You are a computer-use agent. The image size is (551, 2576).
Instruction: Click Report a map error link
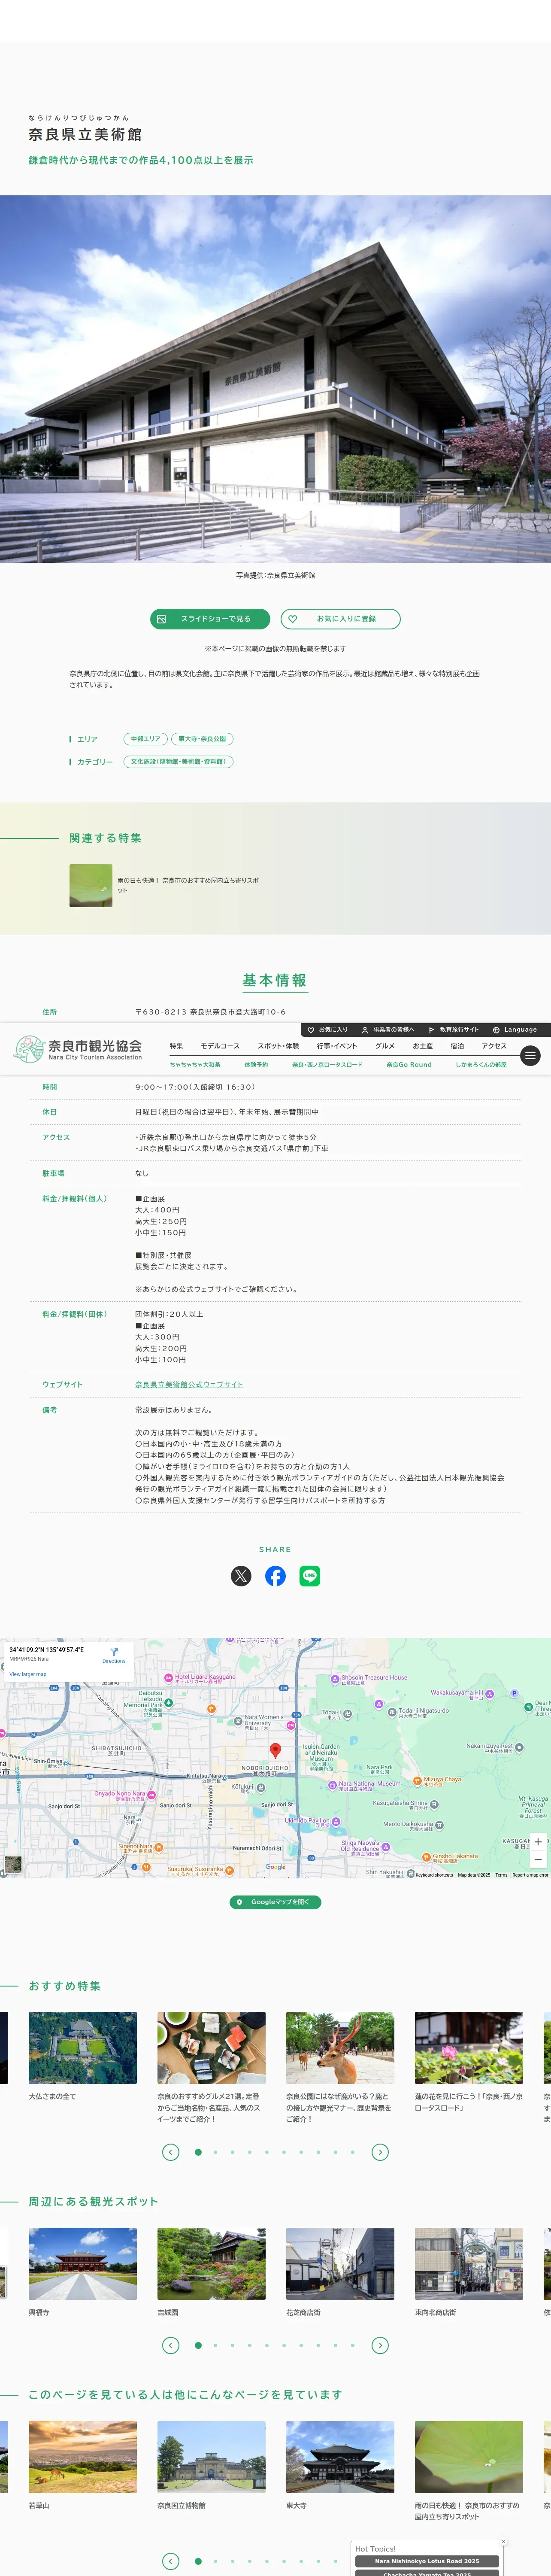pyautogui.click(x=530, y=1875)
